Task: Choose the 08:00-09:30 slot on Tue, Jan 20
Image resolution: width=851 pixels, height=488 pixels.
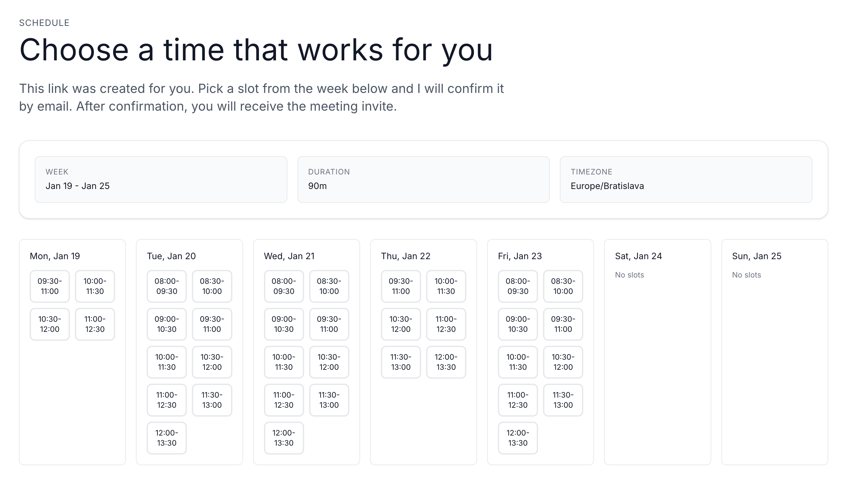Action: pos(167,286)
